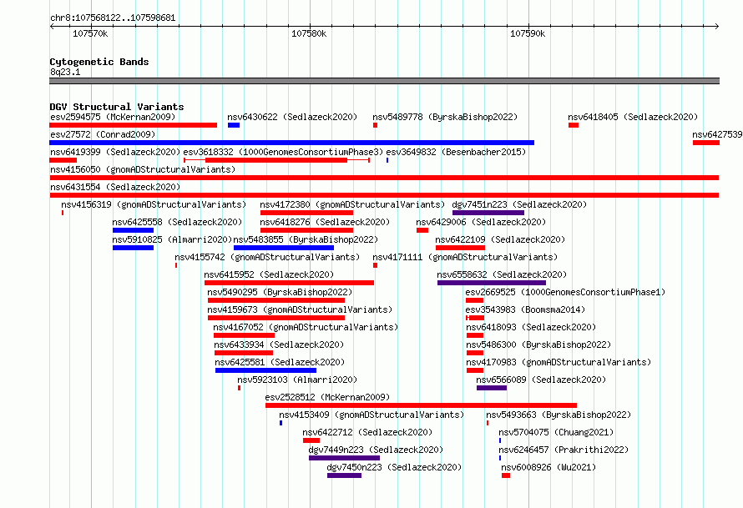Open nsv6008926 (Wu2021) label

click(x=548, y=467)
